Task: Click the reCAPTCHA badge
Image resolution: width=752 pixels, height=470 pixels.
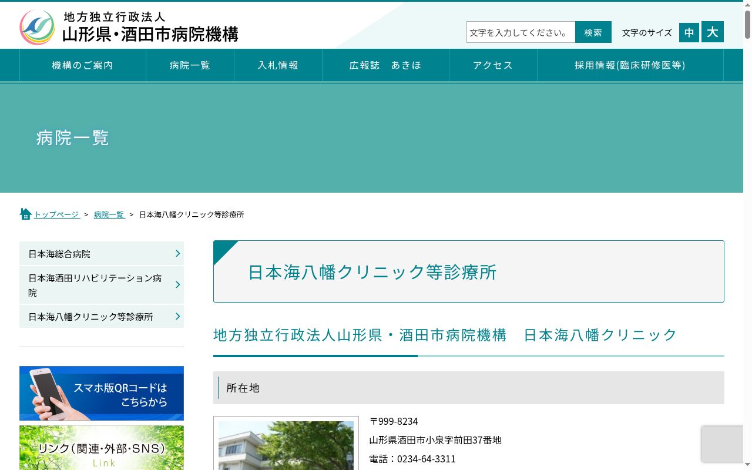Action: (723, 444)
